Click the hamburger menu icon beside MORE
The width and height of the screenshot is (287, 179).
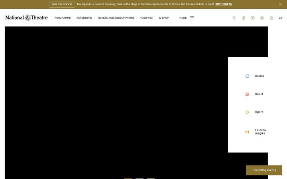pyautogui.click(x=192, y=18)
